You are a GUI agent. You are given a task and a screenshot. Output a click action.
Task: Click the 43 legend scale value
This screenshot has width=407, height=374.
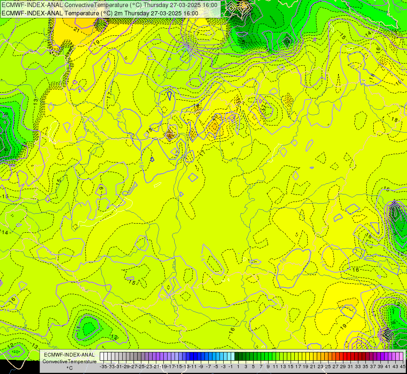tap(395, 367)
